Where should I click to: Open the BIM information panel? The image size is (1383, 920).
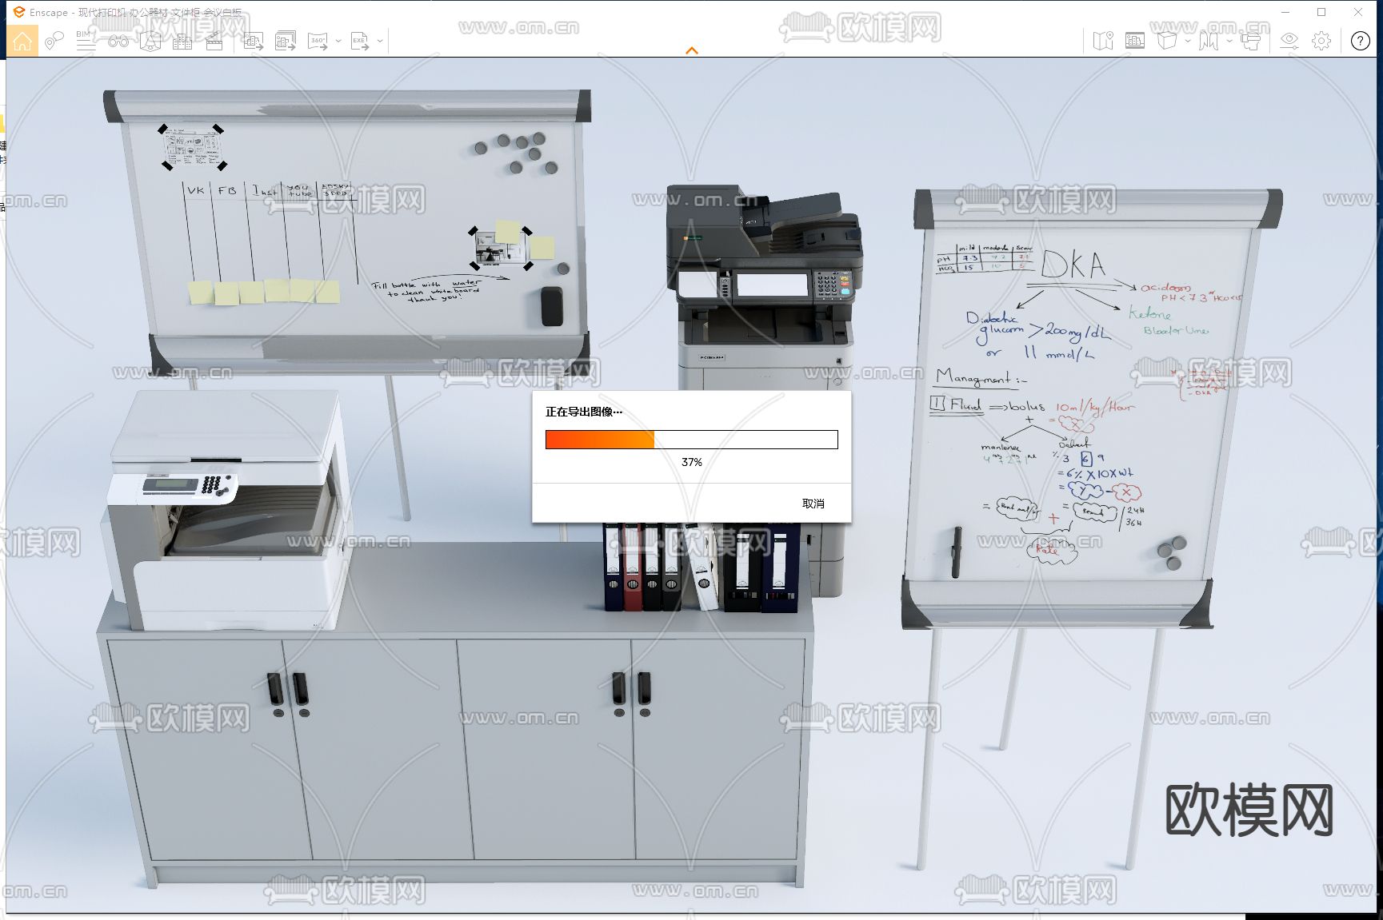(86, 41)
